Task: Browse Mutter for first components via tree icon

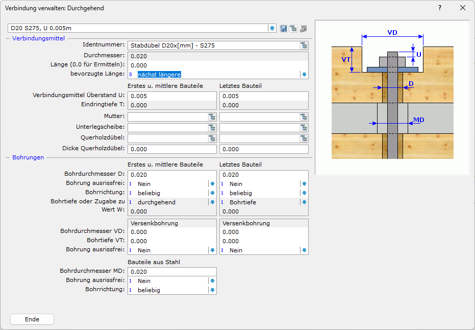Action: (212, 116)
